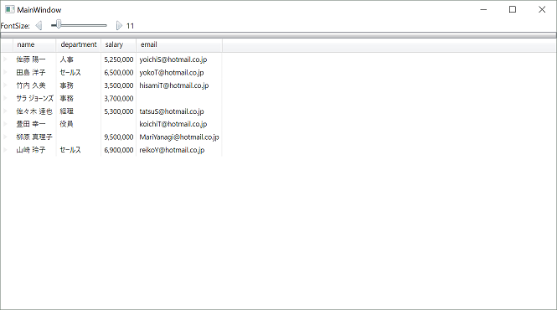Click email cell tatsuS@hotmail.co.jp

179,111
